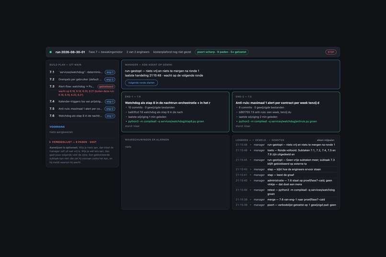This screenshot has height=257, width=386.
Task: Click '10 commits · 0 gewijzigde bestanden' in ENG-1
Action: tap(151, 108)
